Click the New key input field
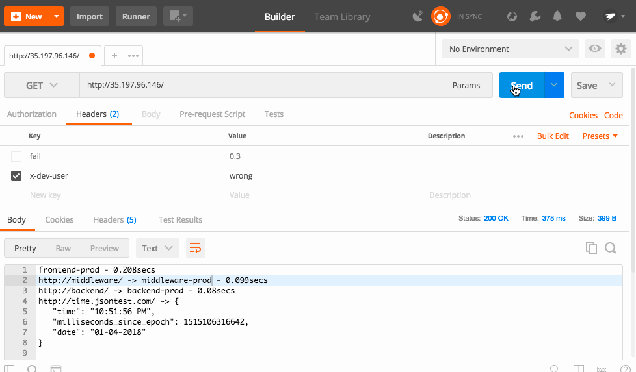This screenshot has height=372, width=636. click(46, 195)
